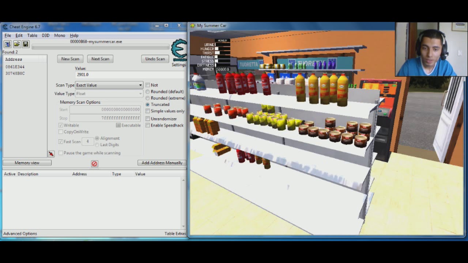Click the Address column header in address table
Viewport: 468px width, 263px height.
click(x=79, y=174)
